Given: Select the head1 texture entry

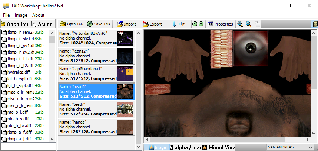Looking at the screenshot, I should (96, 91).
